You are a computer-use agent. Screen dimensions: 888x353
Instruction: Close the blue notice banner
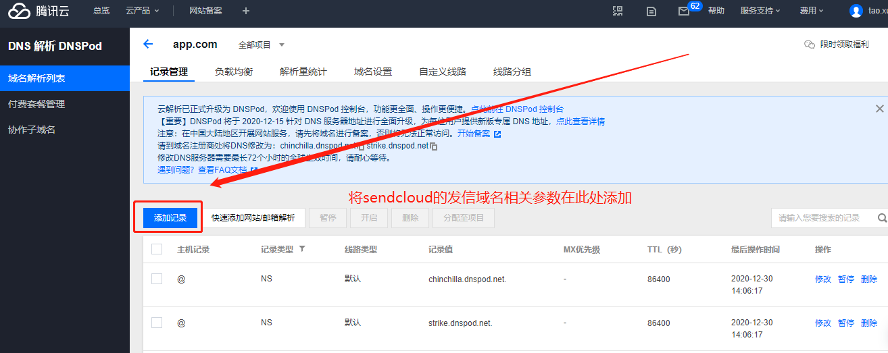[x=880, y=109]
